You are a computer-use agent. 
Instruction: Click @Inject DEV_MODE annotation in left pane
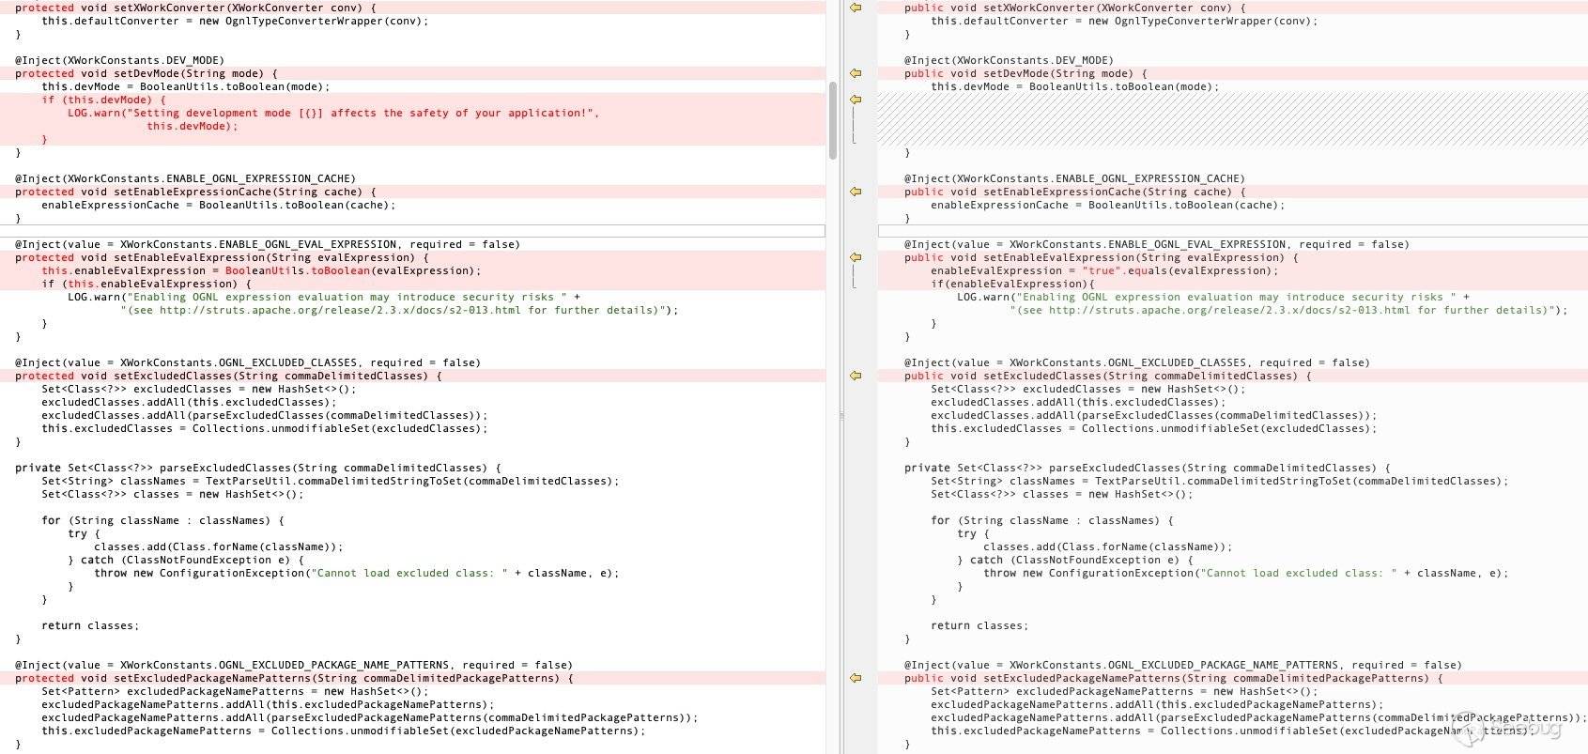point(119,60)
